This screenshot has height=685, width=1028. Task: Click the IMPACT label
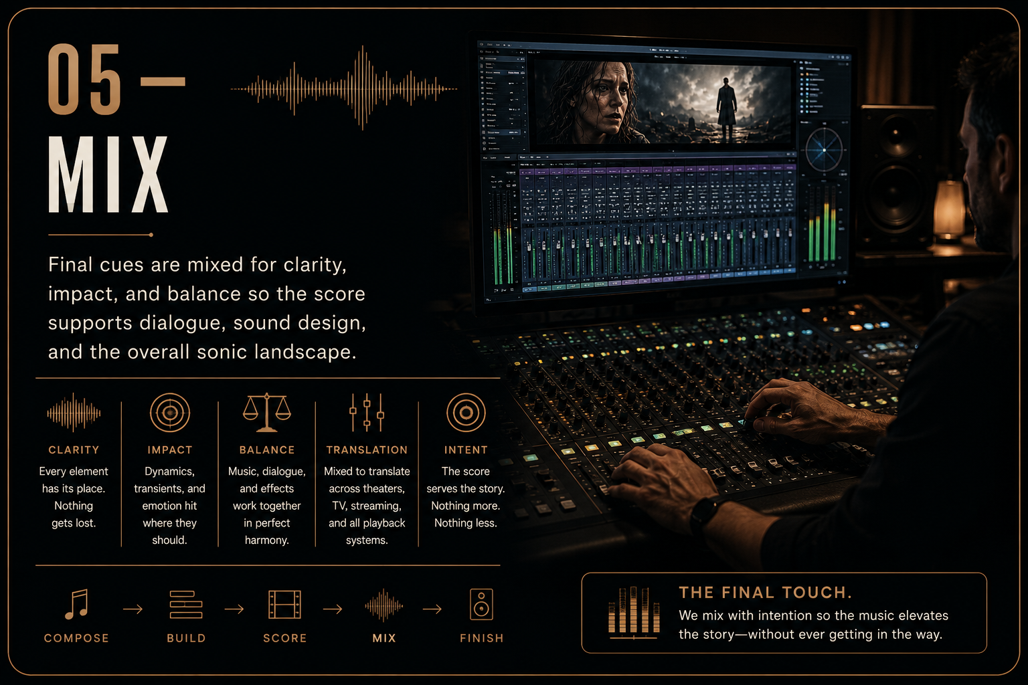[x=170, y=450]
